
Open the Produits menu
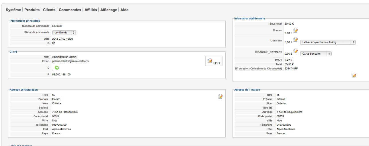pyautogui.click(x=32, y=10)
